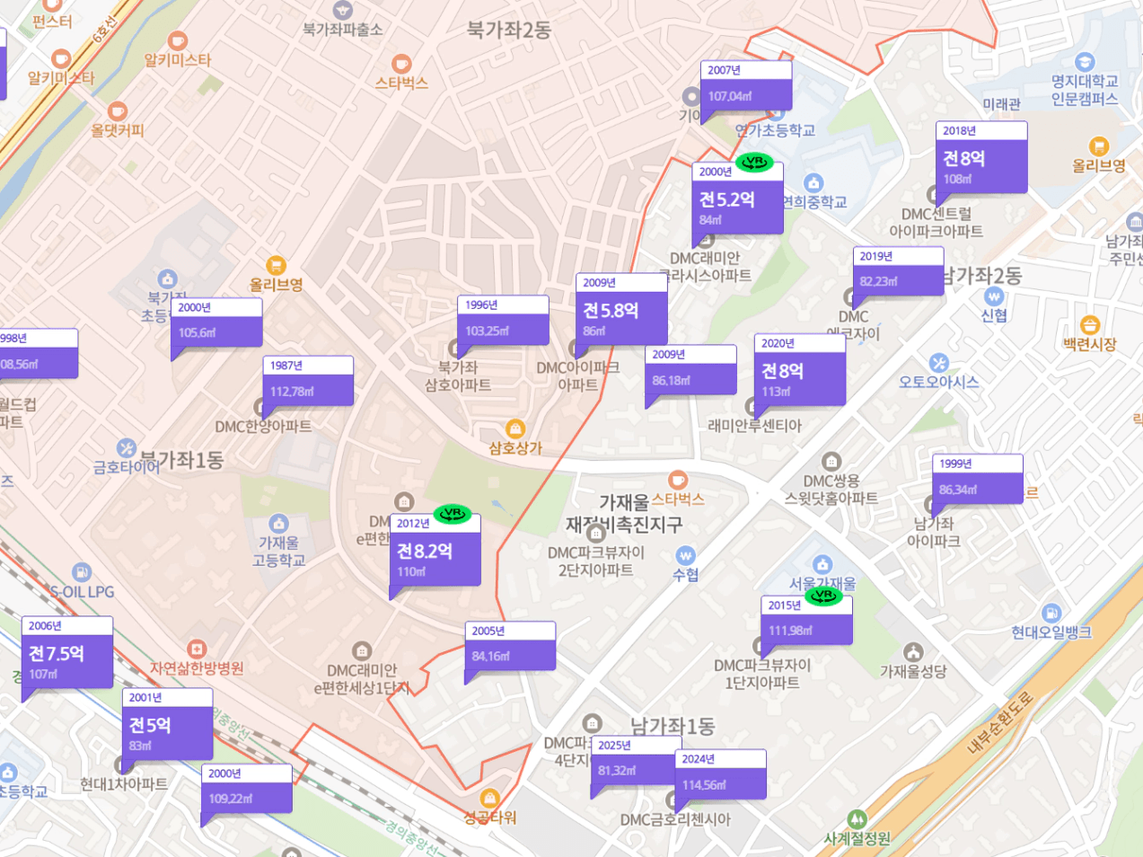Select the DMC파크뷰자이 2단지아파트 apartment icon

coord(595,534)
